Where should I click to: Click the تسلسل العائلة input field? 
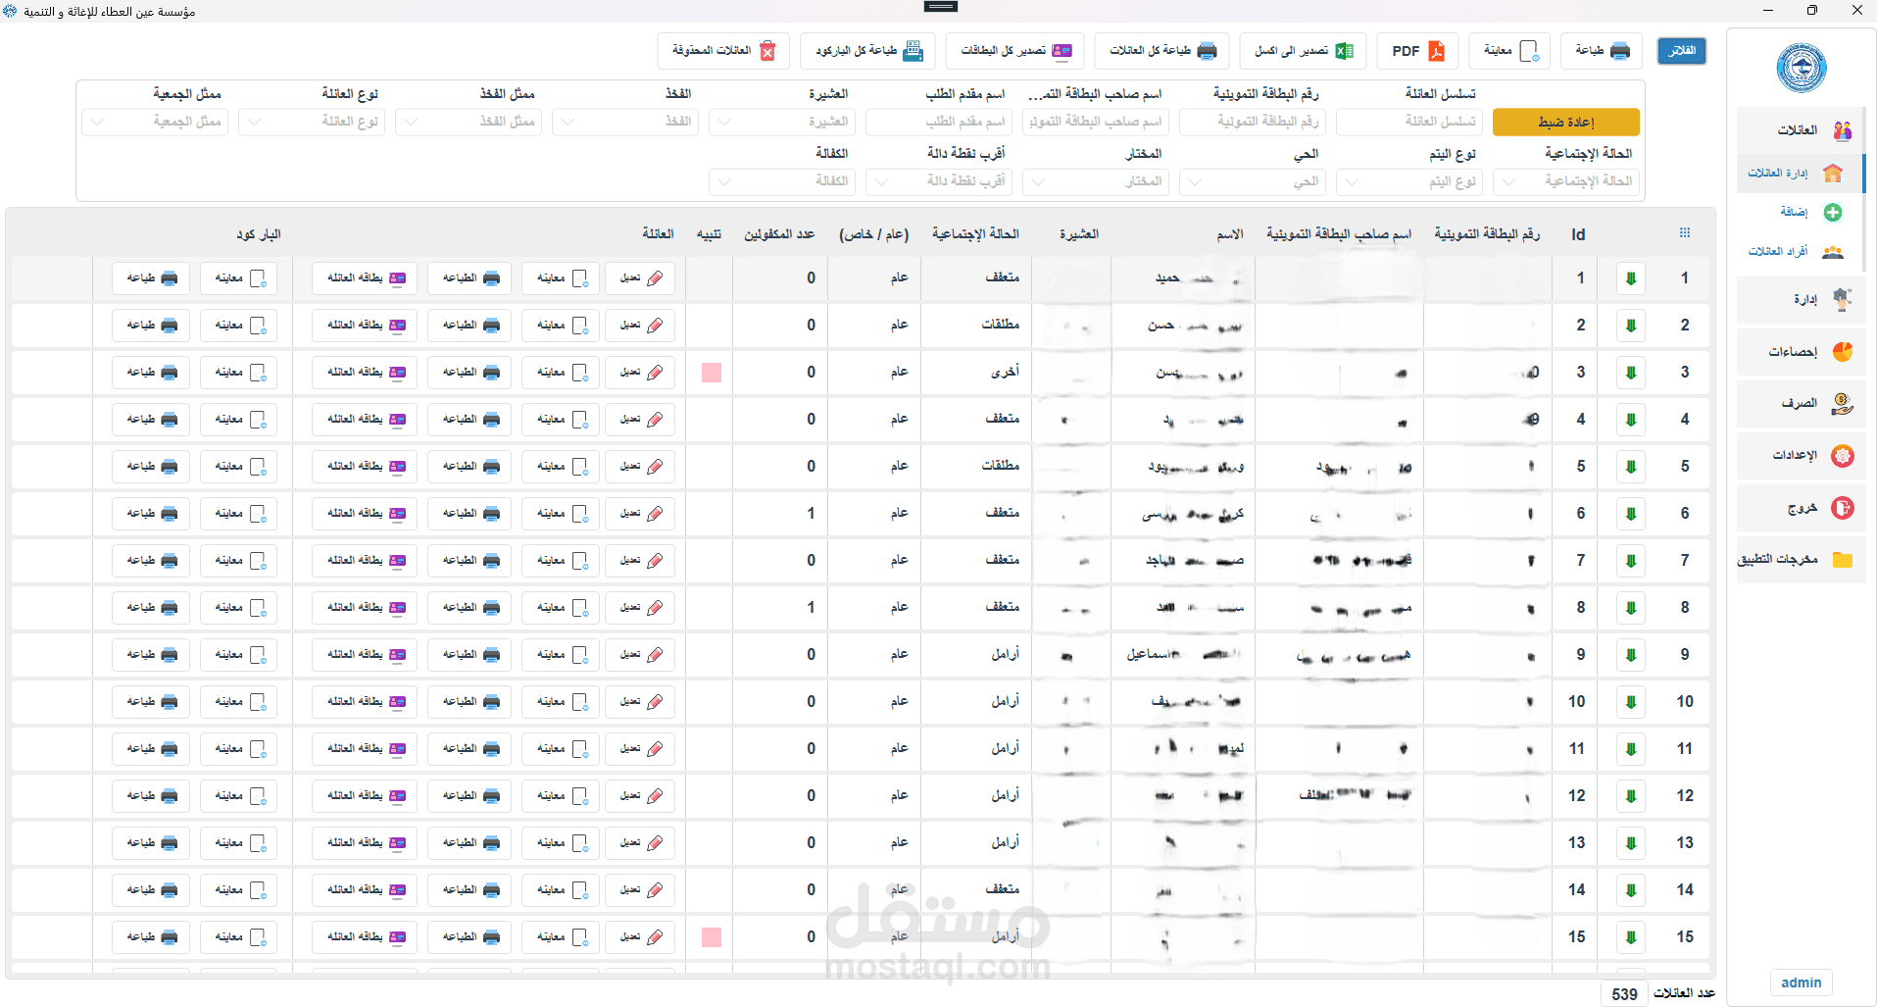(1408, 122)
